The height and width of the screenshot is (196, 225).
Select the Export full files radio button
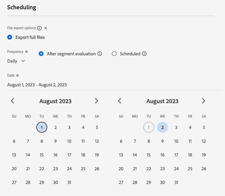click(10, 37)
